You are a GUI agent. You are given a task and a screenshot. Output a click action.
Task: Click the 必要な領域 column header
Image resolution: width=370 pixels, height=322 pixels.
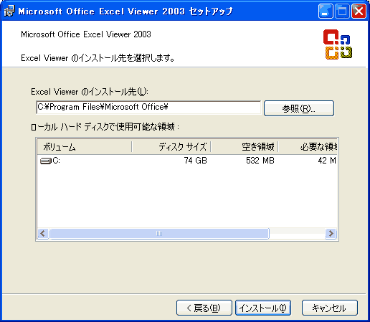308,147
